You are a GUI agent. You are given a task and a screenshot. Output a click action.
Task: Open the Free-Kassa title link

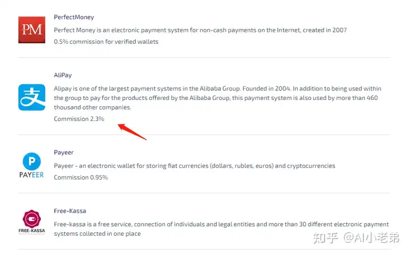70,211
